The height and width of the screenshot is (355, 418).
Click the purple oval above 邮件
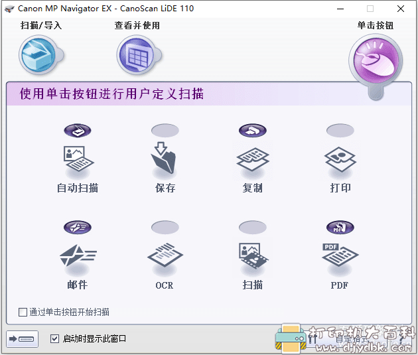(x=78, y=228)
